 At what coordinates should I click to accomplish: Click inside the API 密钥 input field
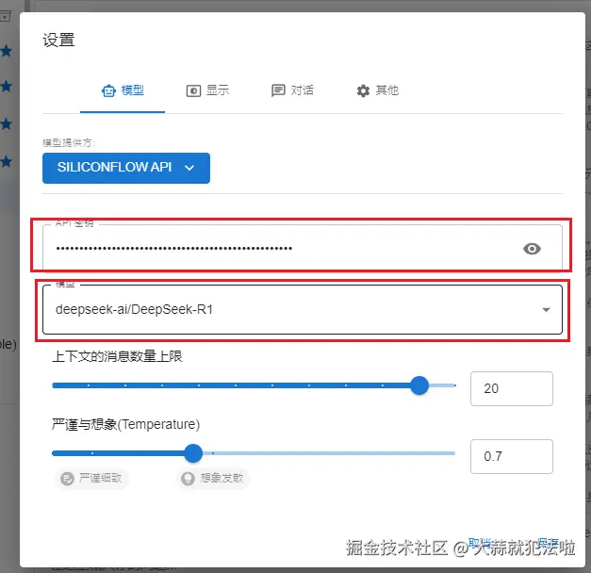(303, 248)
